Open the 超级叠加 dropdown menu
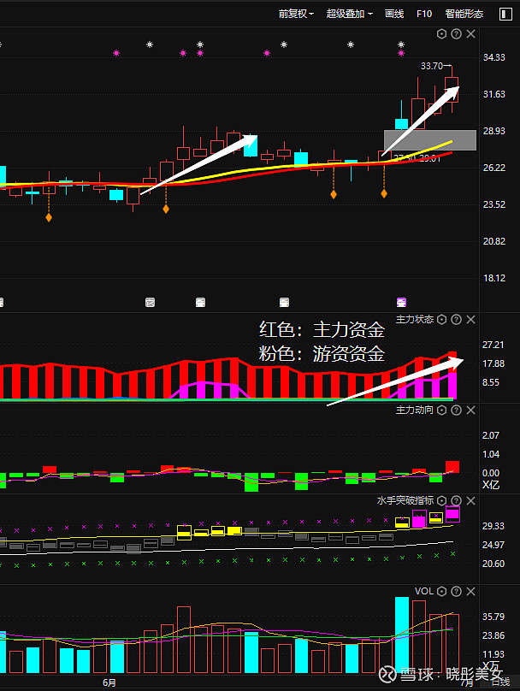This screenshot has height=691, width=520. click(x=349, y=14)
